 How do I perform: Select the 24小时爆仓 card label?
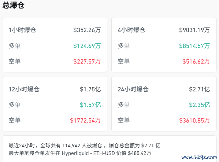133,89
